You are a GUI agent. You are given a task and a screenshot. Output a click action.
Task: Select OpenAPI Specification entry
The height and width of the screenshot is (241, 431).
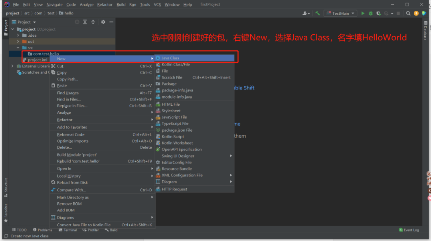pyautogui.click(x=195, y=149)
